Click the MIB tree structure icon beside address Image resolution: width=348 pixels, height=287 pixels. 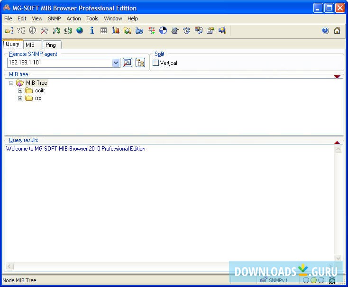click(140, 63)
